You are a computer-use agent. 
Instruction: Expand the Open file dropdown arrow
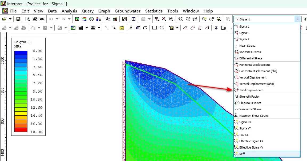pos(10,19)
